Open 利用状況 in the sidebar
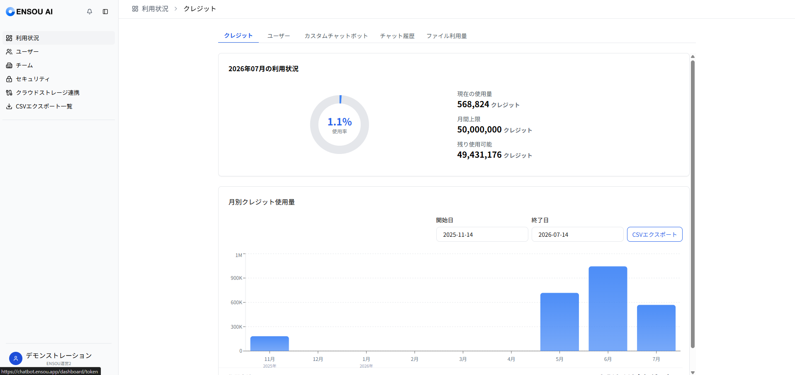Image resolution: width=795 pixels, height=375 pixels. 58,38
